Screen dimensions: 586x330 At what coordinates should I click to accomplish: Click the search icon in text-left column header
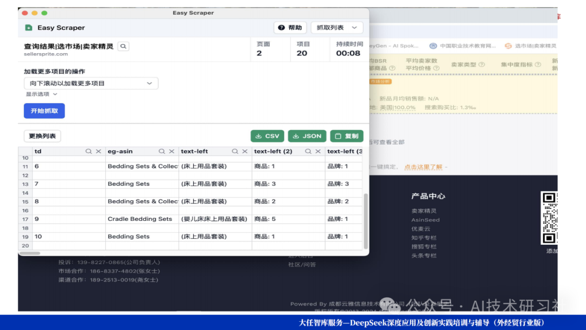[235, 151]
